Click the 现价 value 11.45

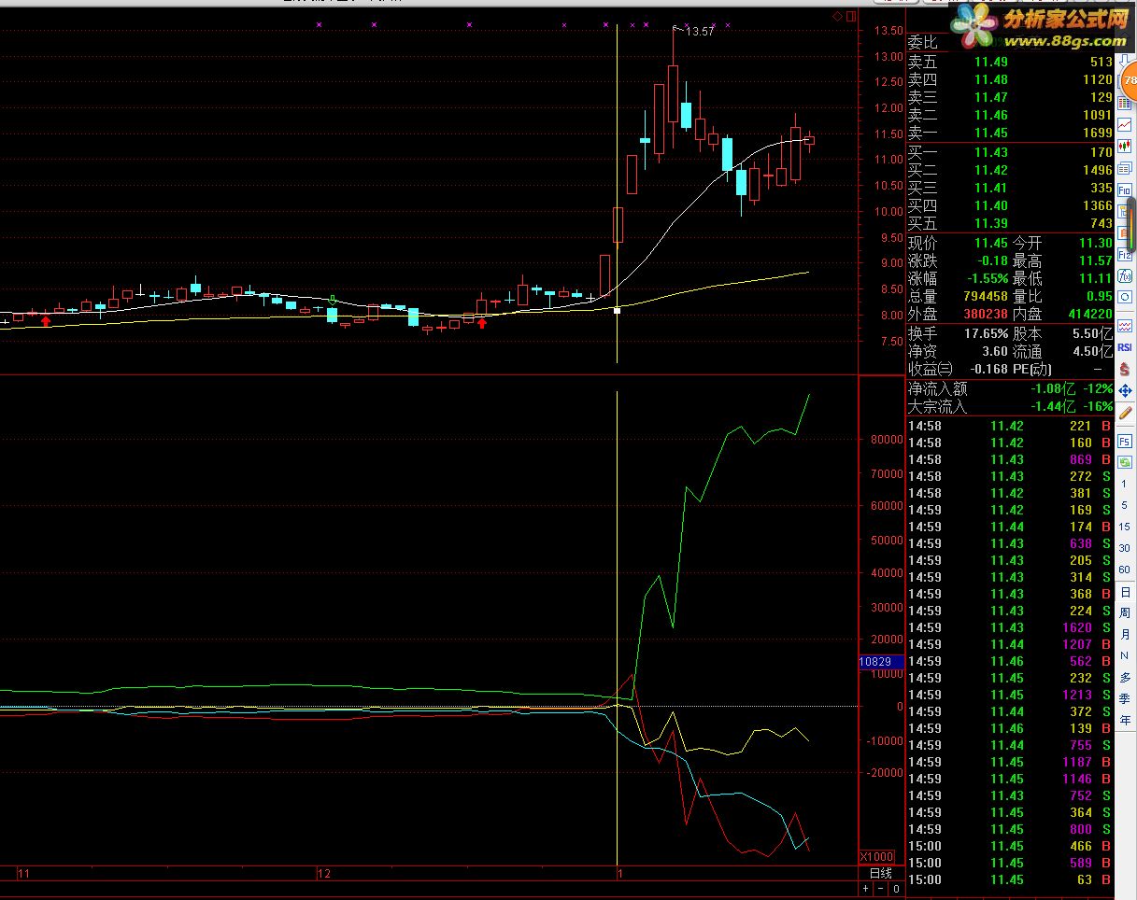991,243
